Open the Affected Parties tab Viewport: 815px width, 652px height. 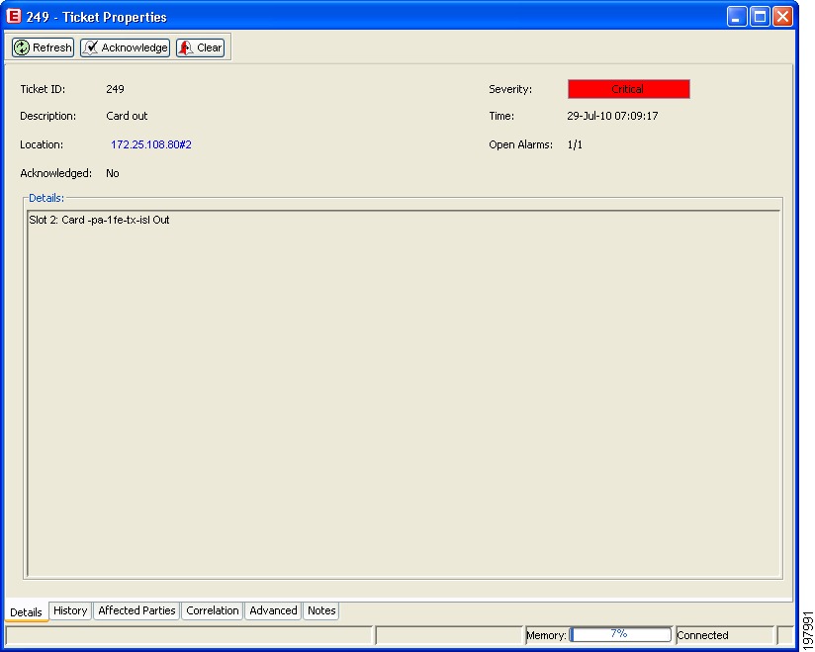(136, 610)
